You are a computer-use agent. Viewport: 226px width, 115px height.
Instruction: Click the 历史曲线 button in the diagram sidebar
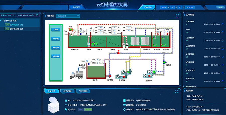56,39
